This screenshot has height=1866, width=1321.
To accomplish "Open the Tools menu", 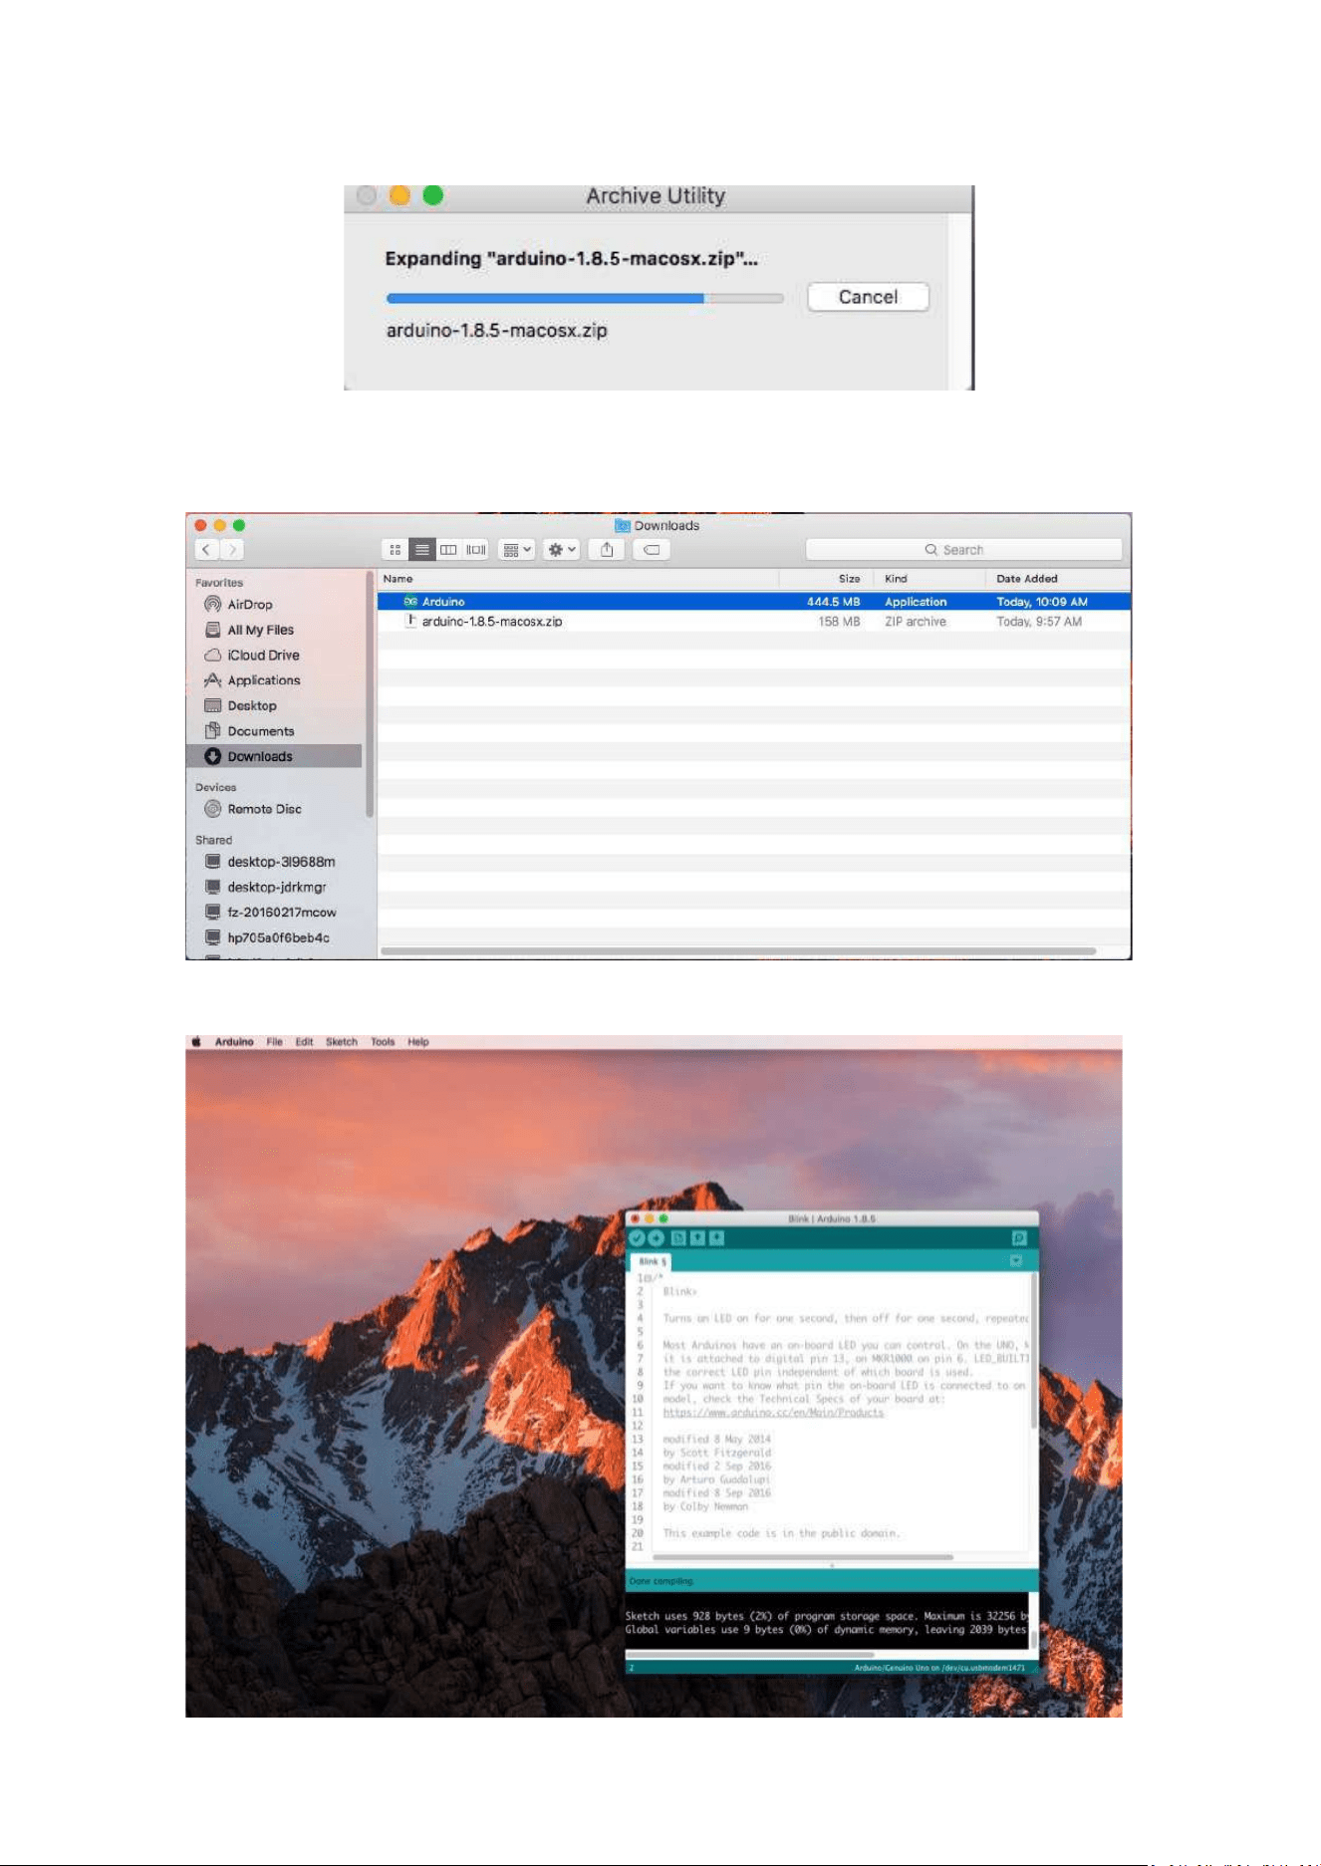I will (x=383, y=1042).
